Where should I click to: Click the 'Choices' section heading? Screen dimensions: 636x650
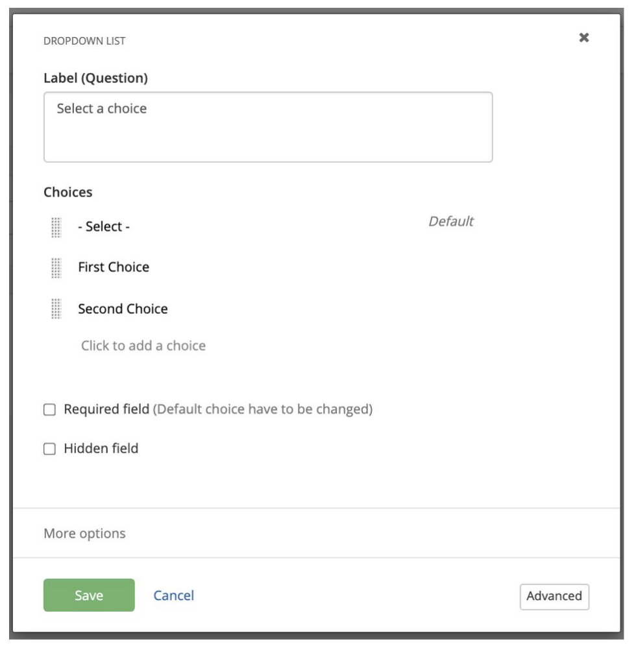(67, 192)
